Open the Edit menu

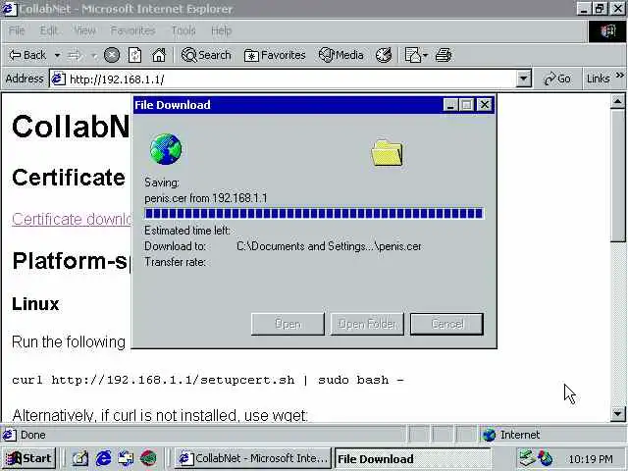click(49, 30)
